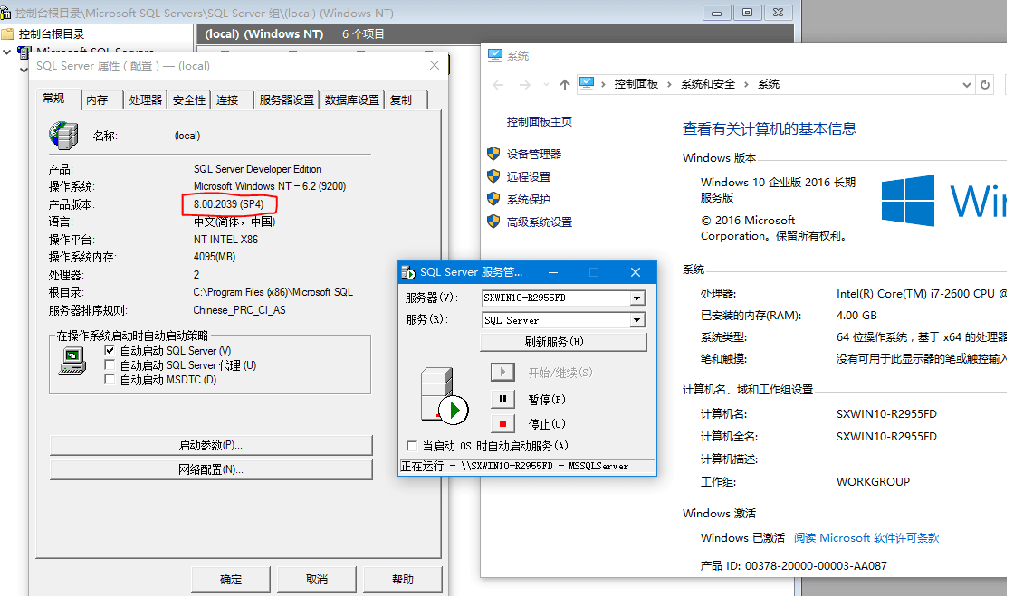Open the 处理器 tab
The width and height of the screenshot is (1014, 596).
(145, 100)
